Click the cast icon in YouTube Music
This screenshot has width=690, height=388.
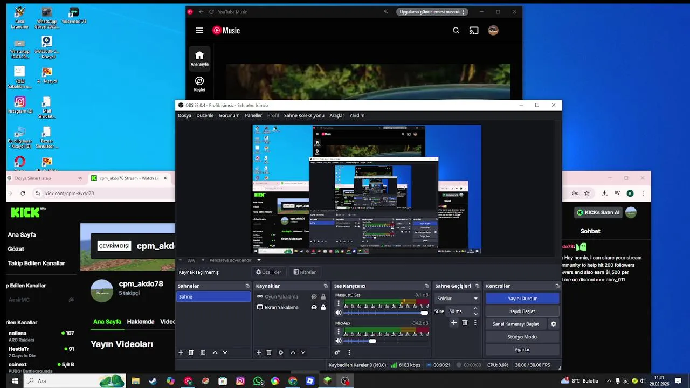[x=474, y=31]
